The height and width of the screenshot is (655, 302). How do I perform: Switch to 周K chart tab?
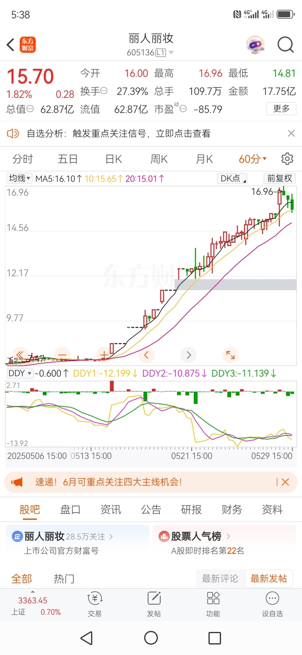pyautogui.click(x=159, y=159)
